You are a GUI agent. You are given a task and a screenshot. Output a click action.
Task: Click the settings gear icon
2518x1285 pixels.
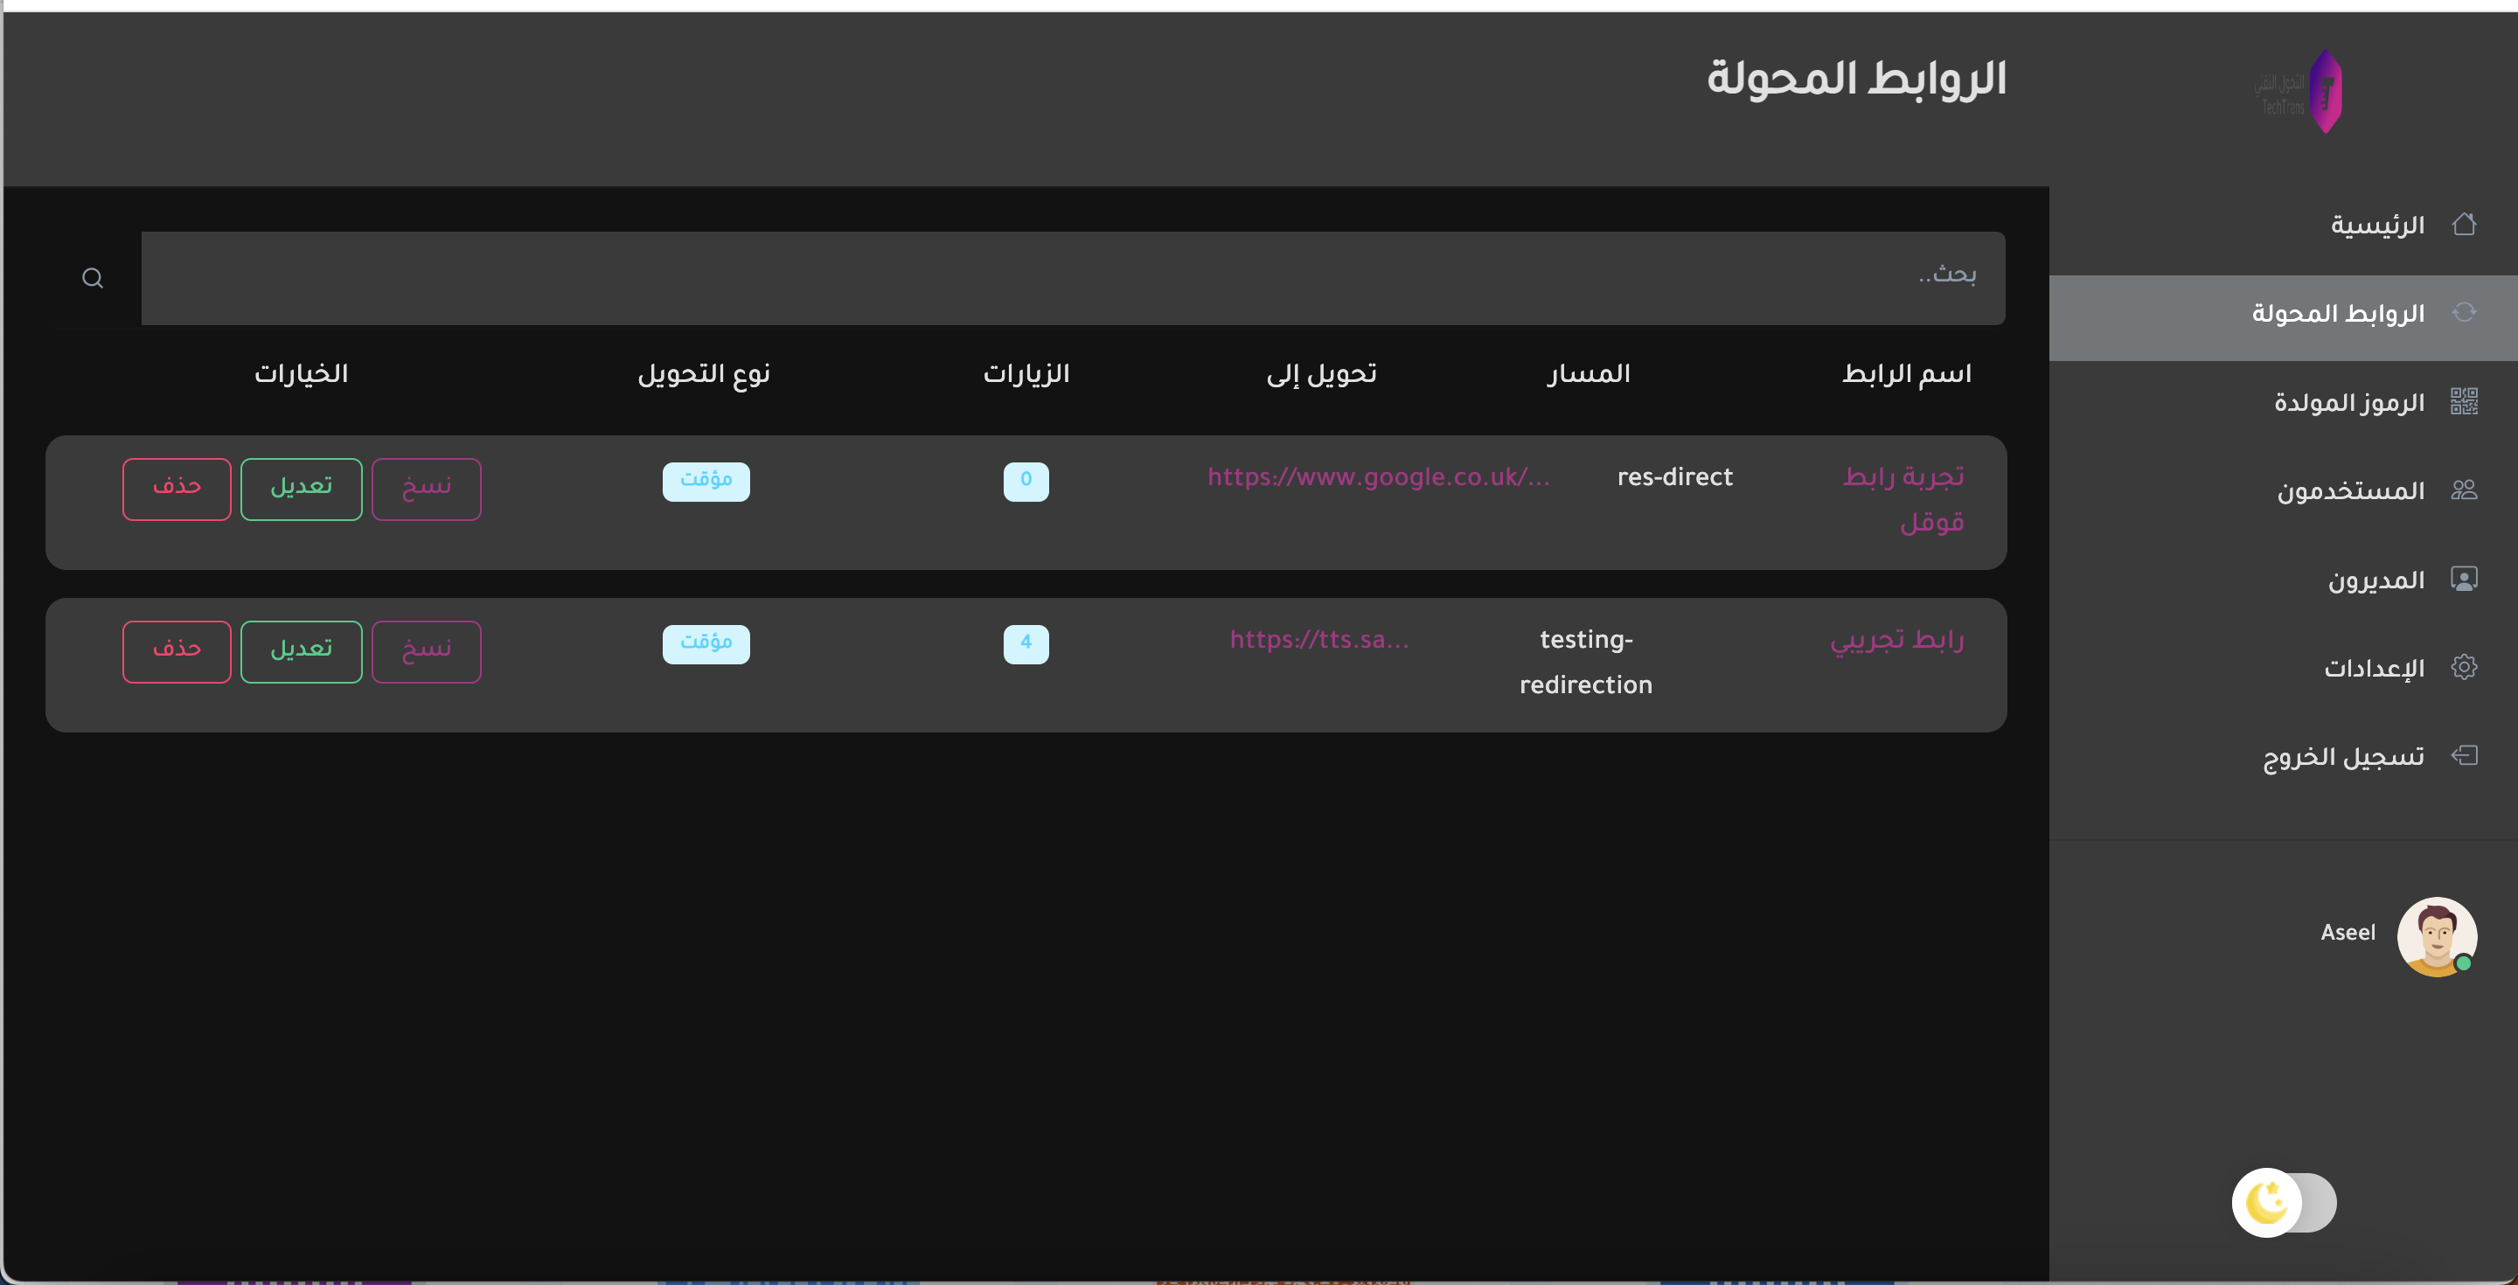(x=2463, y=668)
